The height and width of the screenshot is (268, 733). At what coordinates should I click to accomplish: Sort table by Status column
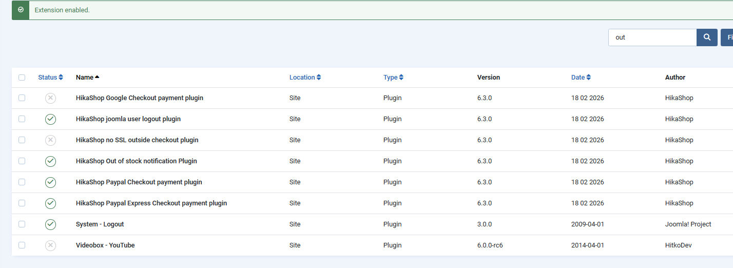point(50,78)
